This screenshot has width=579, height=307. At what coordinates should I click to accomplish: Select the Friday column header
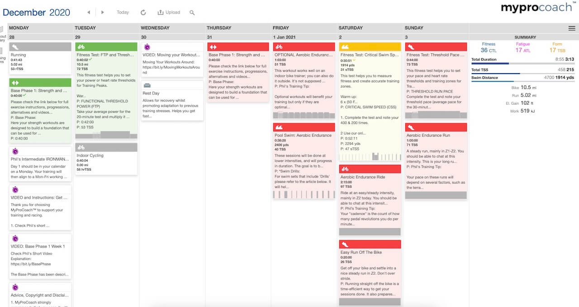304,28
